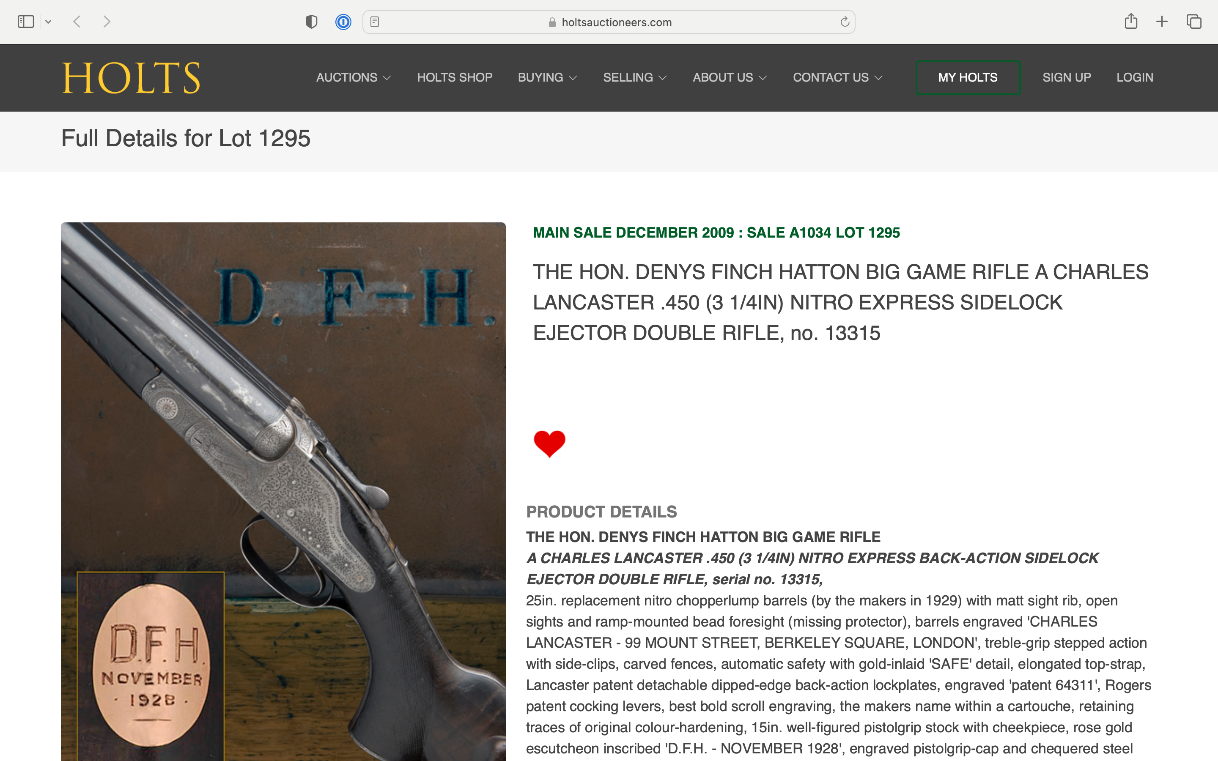
Task: Expand the Buying dropdown menu
Action: pos(547,77)
